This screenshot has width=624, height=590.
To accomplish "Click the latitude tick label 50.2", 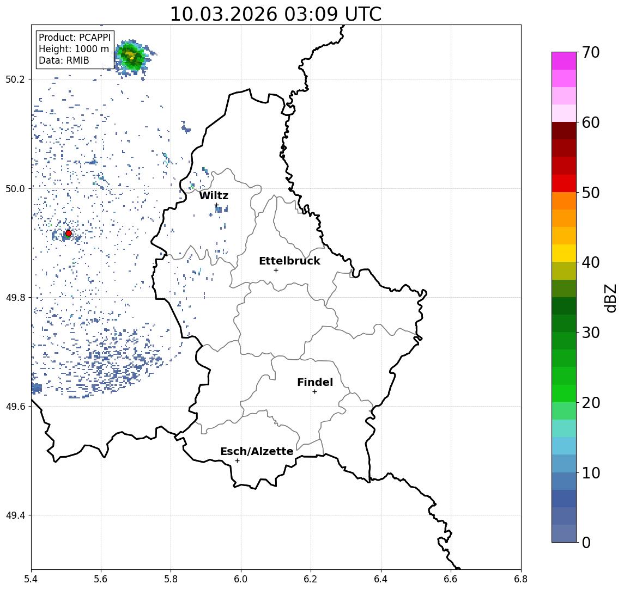I will click(15, 79).
